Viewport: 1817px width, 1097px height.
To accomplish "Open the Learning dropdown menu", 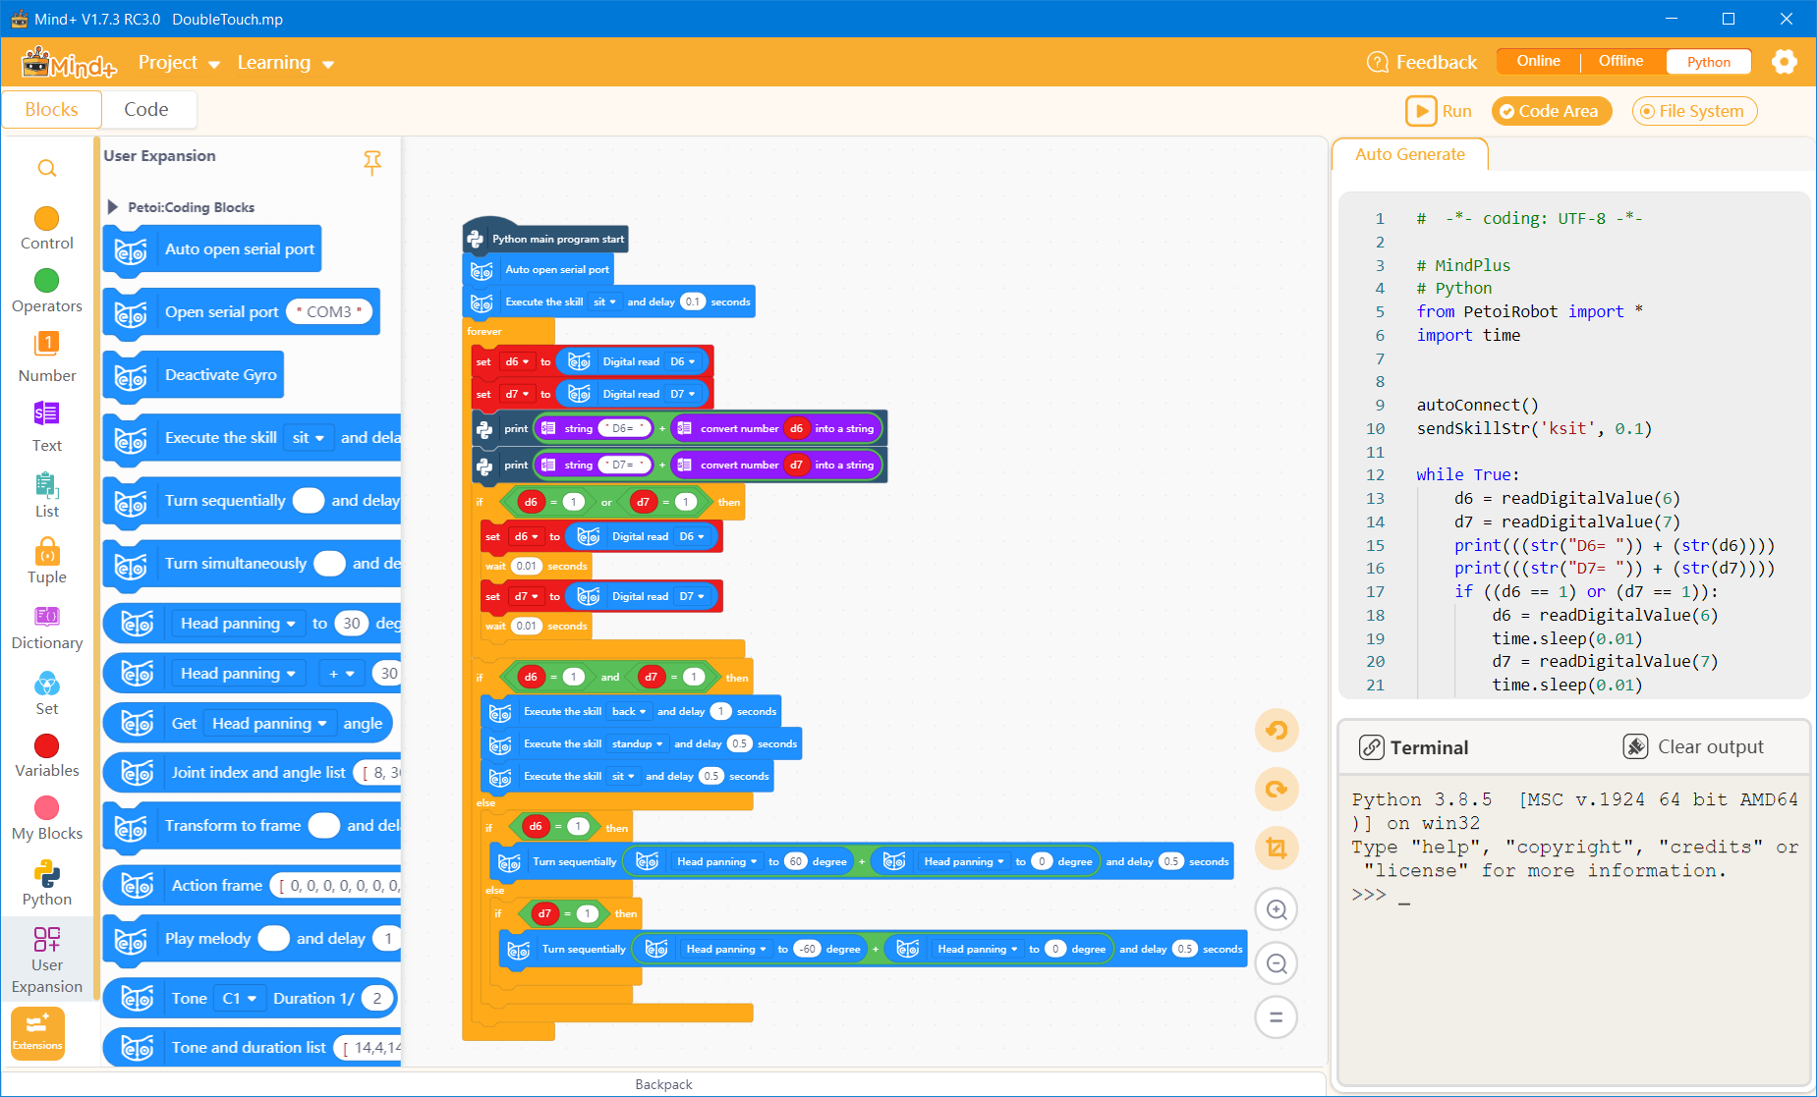I will coord(285,63).
